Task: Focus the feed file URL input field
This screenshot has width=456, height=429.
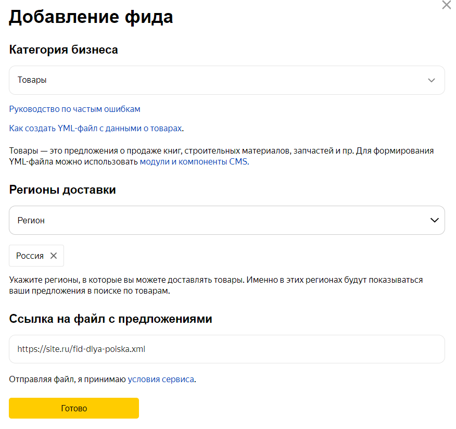Action: 227,349
